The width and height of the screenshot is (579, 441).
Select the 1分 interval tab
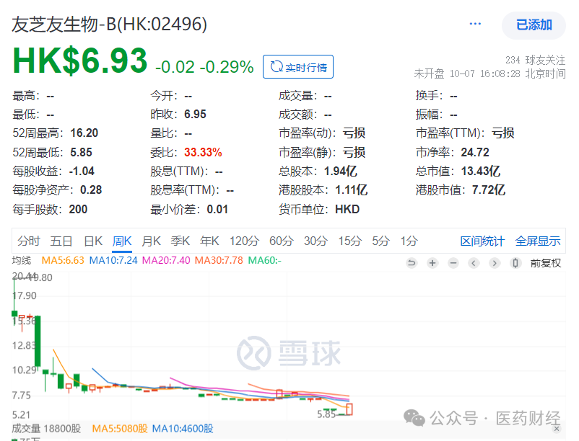point(409,241)
